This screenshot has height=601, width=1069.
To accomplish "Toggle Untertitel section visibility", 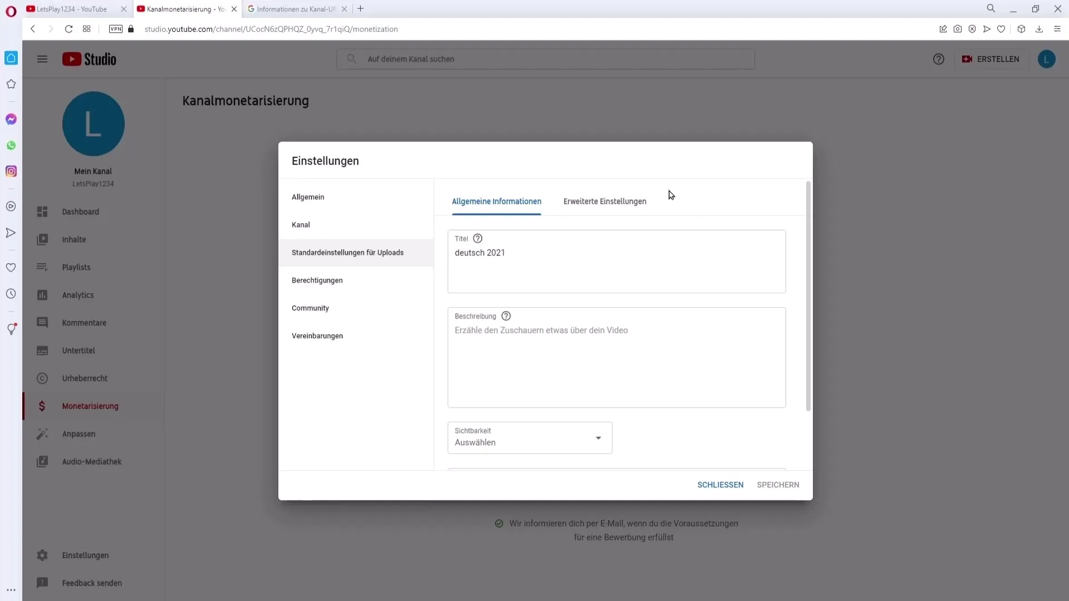I will [79, 350].
